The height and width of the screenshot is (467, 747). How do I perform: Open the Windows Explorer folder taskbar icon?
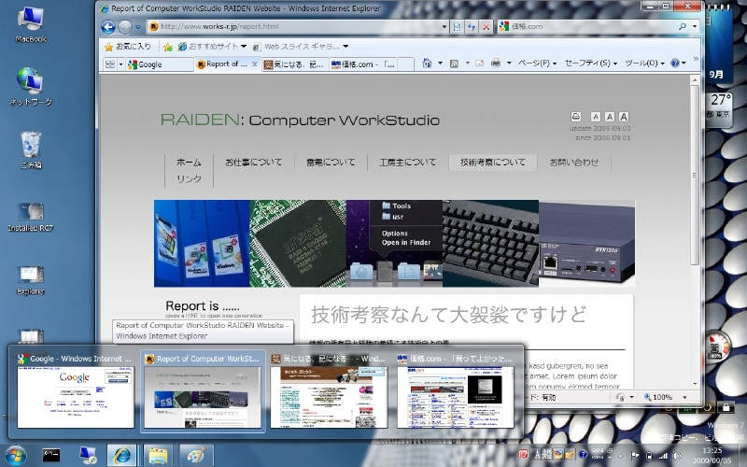(158, 456)
